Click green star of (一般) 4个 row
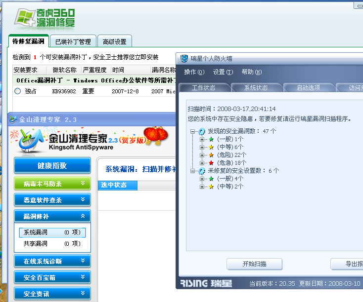Viewport: 363px width, 302px height. point(211,179)
